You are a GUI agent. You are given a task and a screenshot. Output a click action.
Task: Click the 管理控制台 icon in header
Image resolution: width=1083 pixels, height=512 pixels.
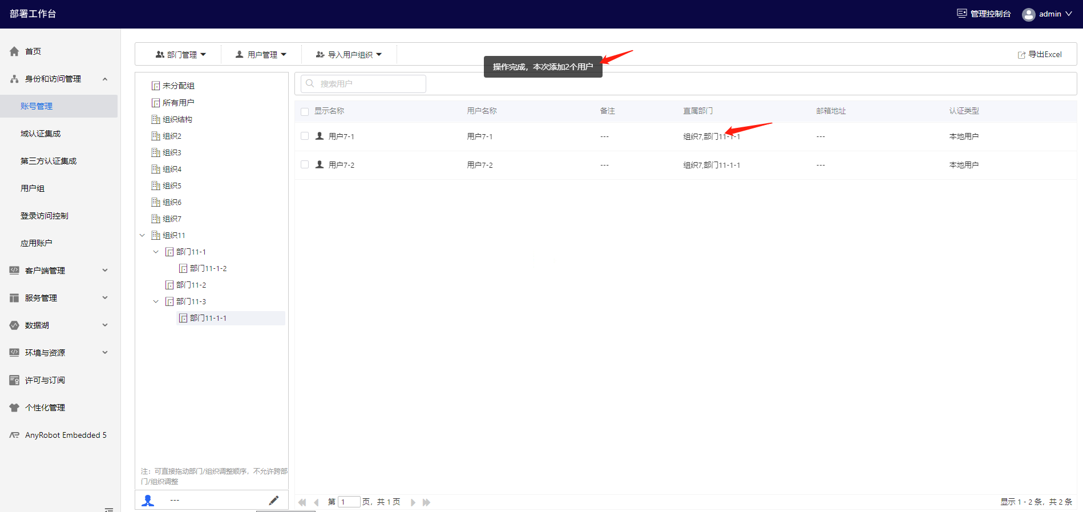[x=962, y=14]
